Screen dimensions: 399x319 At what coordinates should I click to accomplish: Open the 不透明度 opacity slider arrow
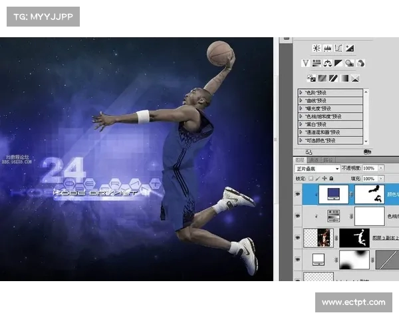tap(381, 168)
